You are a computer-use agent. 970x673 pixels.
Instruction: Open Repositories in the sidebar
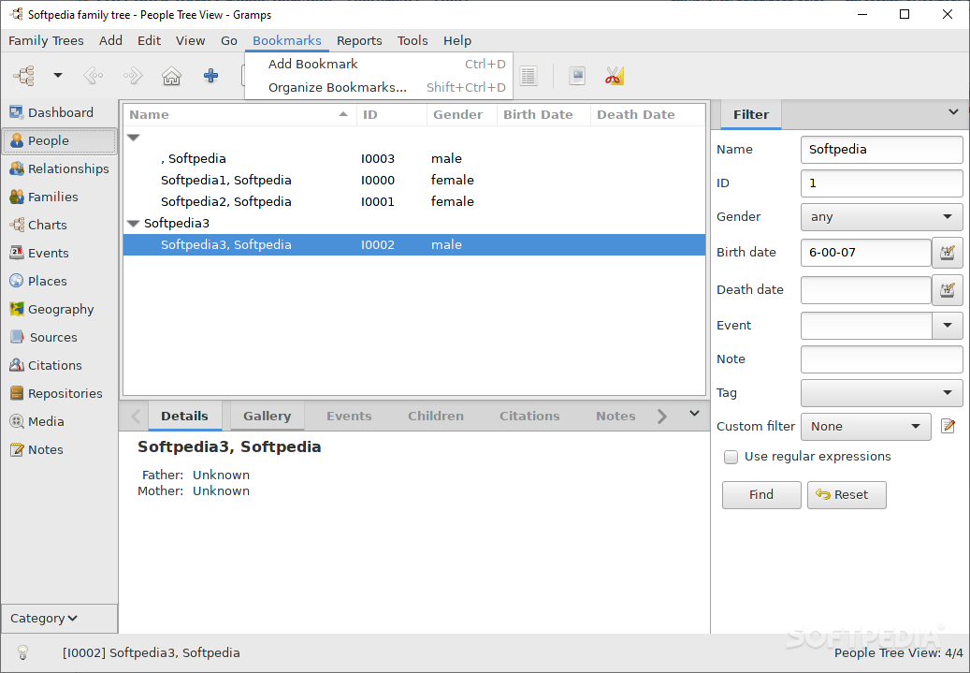coord(59,393)
